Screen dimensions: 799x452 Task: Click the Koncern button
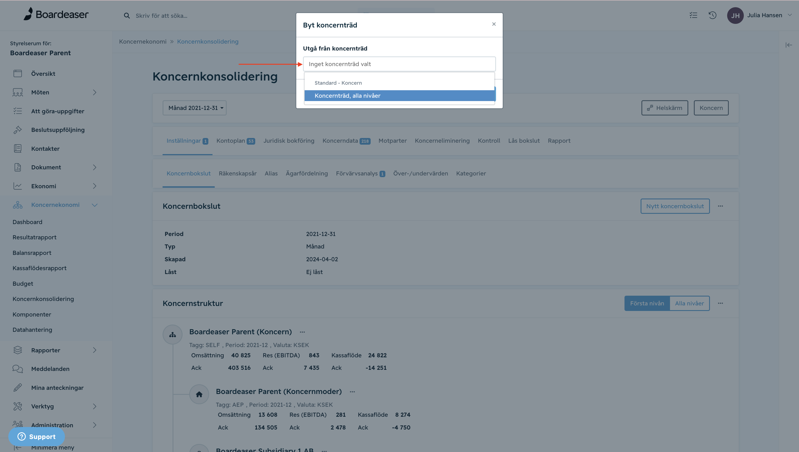point(711,108)
